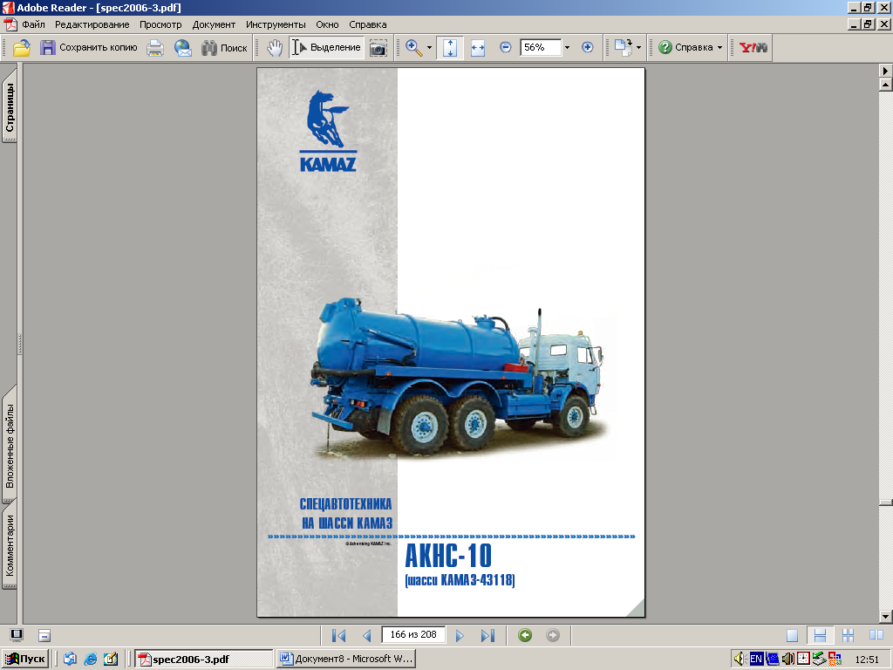Screen dimensions: 893x670
Task: Click the page number field 166 из 208
Action: point(413,635)
